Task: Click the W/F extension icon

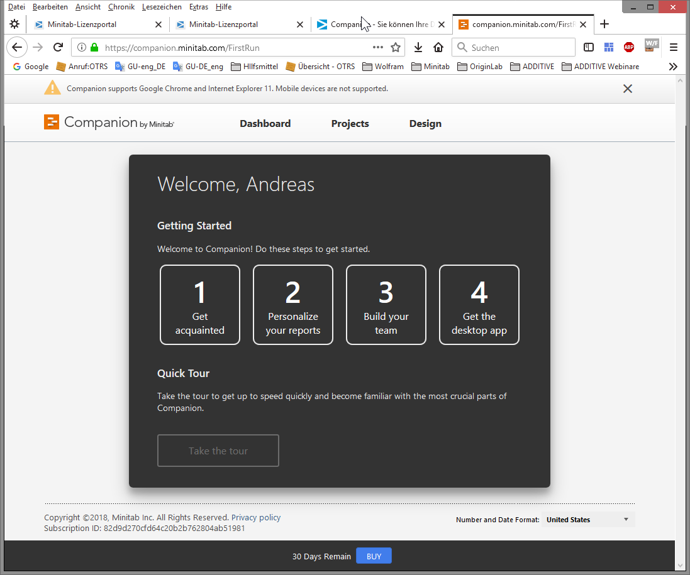Action: tap(651, 45)
